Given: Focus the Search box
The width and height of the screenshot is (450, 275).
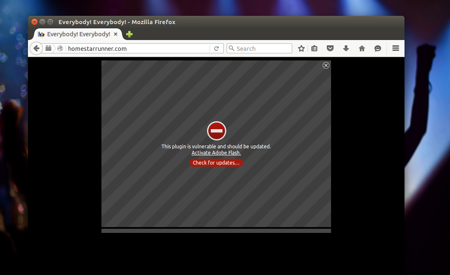Looking at the screenshot, I should pos(260,48).
